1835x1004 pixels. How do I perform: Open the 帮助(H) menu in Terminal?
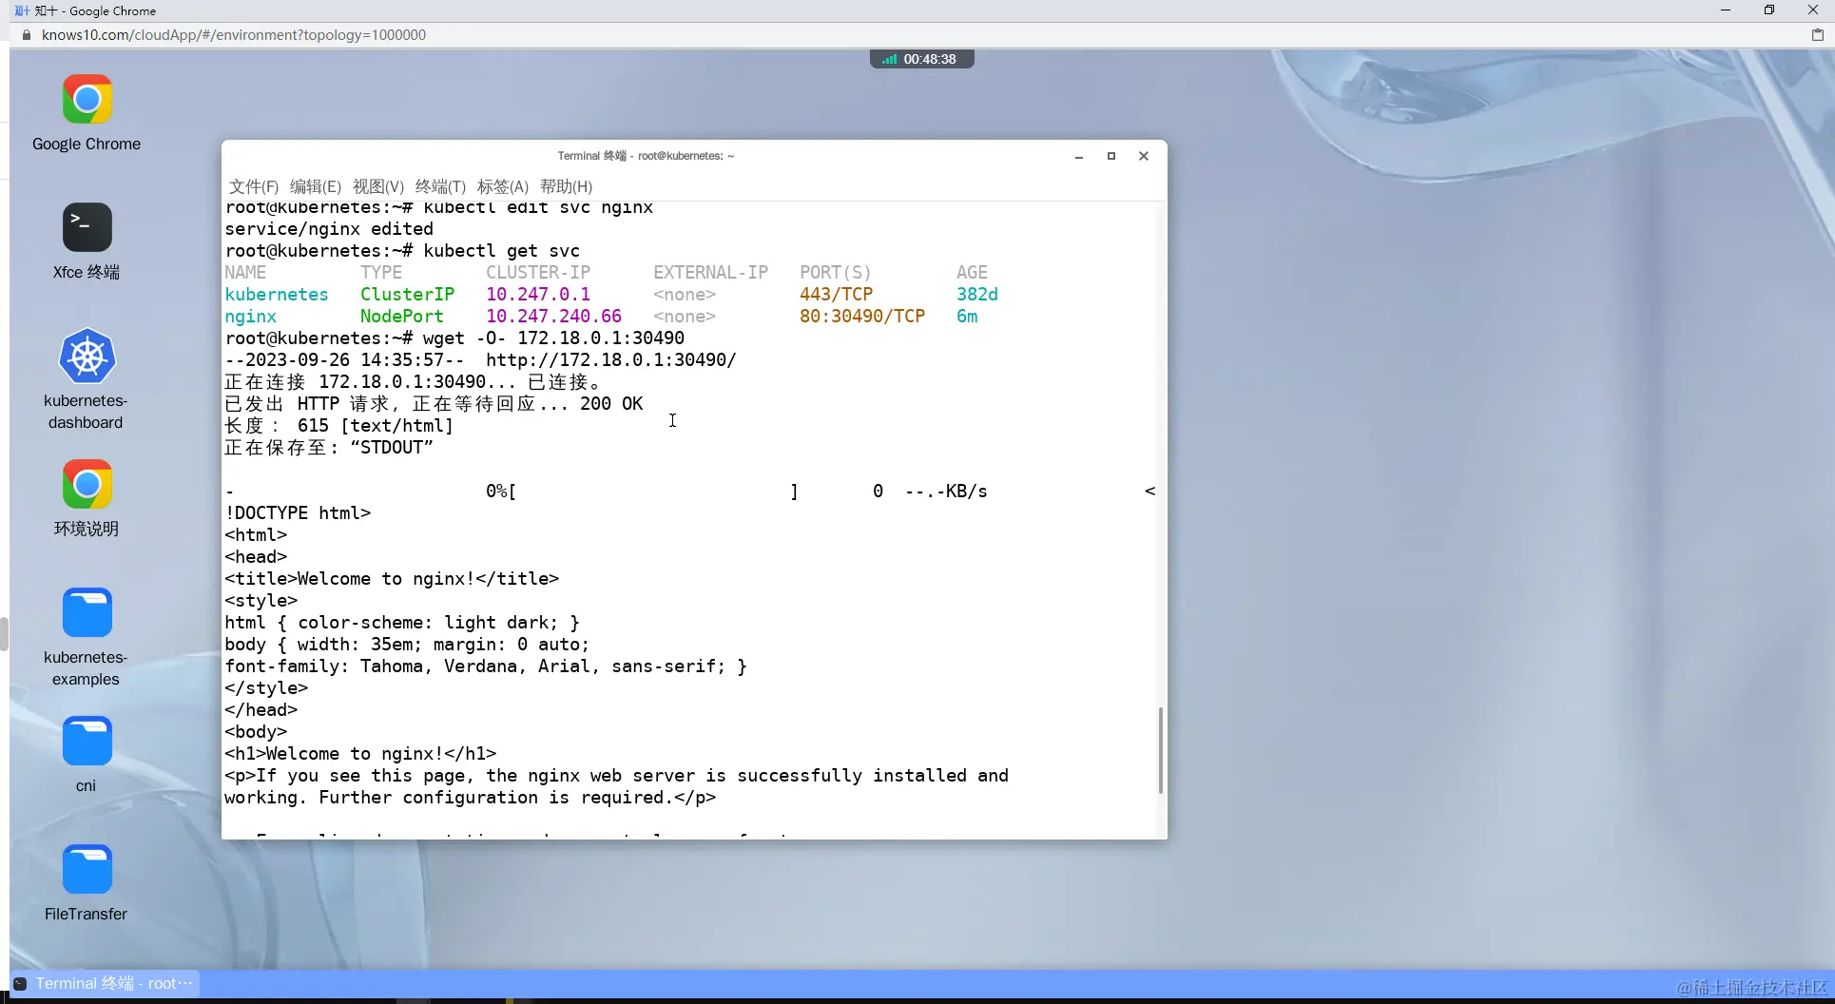566,186
